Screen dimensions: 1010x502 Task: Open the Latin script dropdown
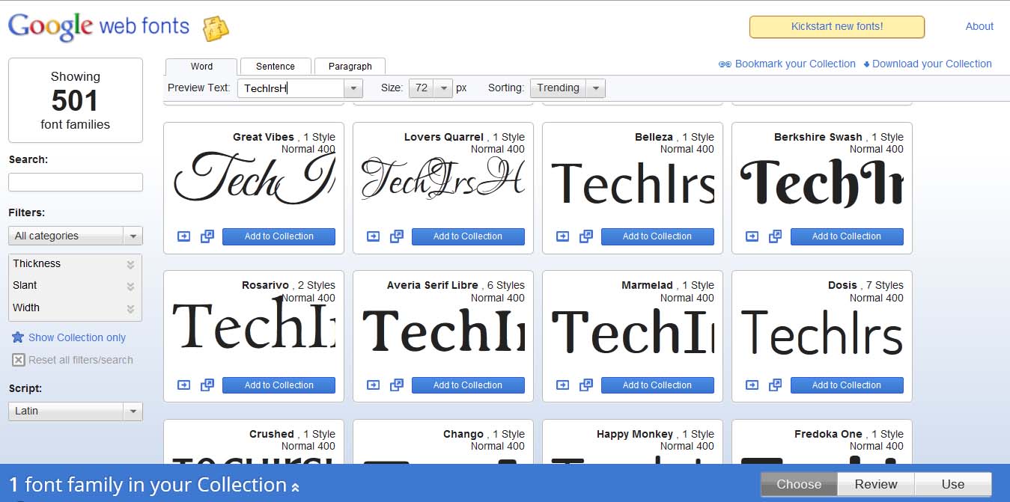(x=75, y=411)
